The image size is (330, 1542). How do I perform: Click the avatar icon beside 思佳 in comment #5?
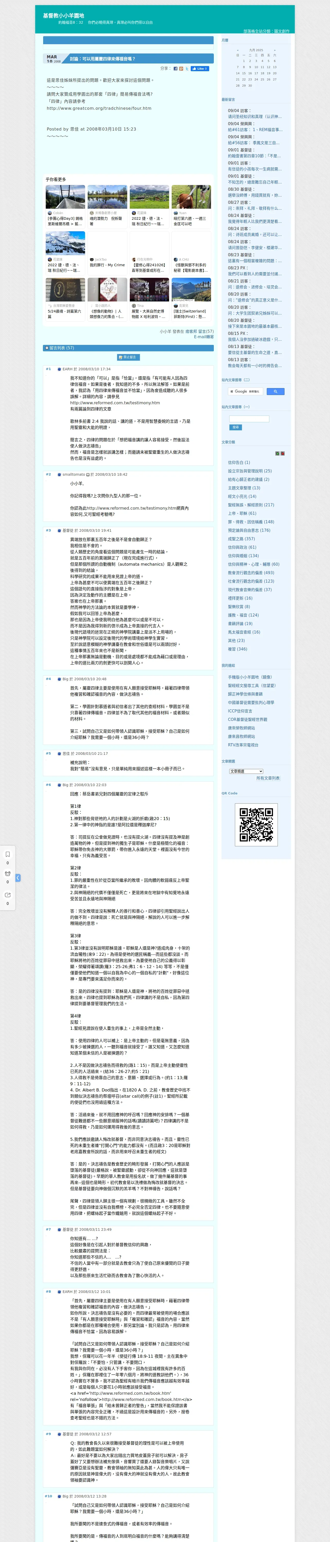(59, 754)
